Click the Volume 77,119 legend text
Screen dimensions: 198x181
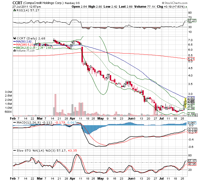[25, 51]
